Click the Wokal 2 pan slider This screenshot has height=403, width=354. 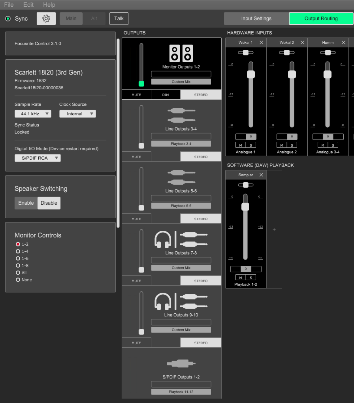click(x=287, y=52)
